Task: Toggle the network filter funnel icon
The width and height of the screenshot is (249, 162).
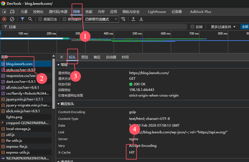Action: click(23, 19)
